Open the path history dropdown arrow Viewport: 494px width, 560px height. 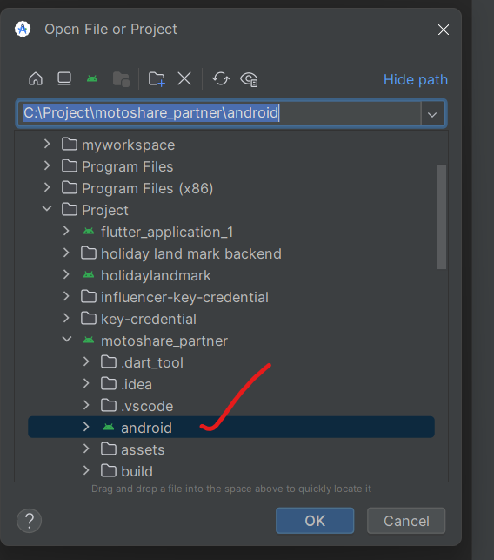432,114
